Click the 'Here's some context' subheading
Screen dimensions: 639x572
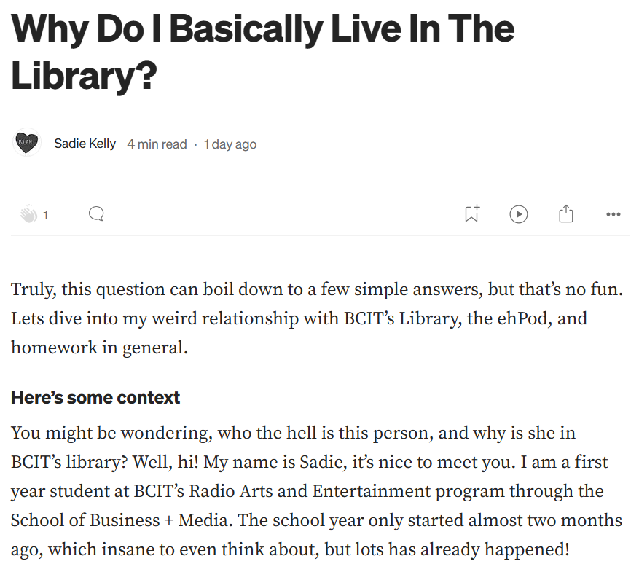tap(95, 398)
